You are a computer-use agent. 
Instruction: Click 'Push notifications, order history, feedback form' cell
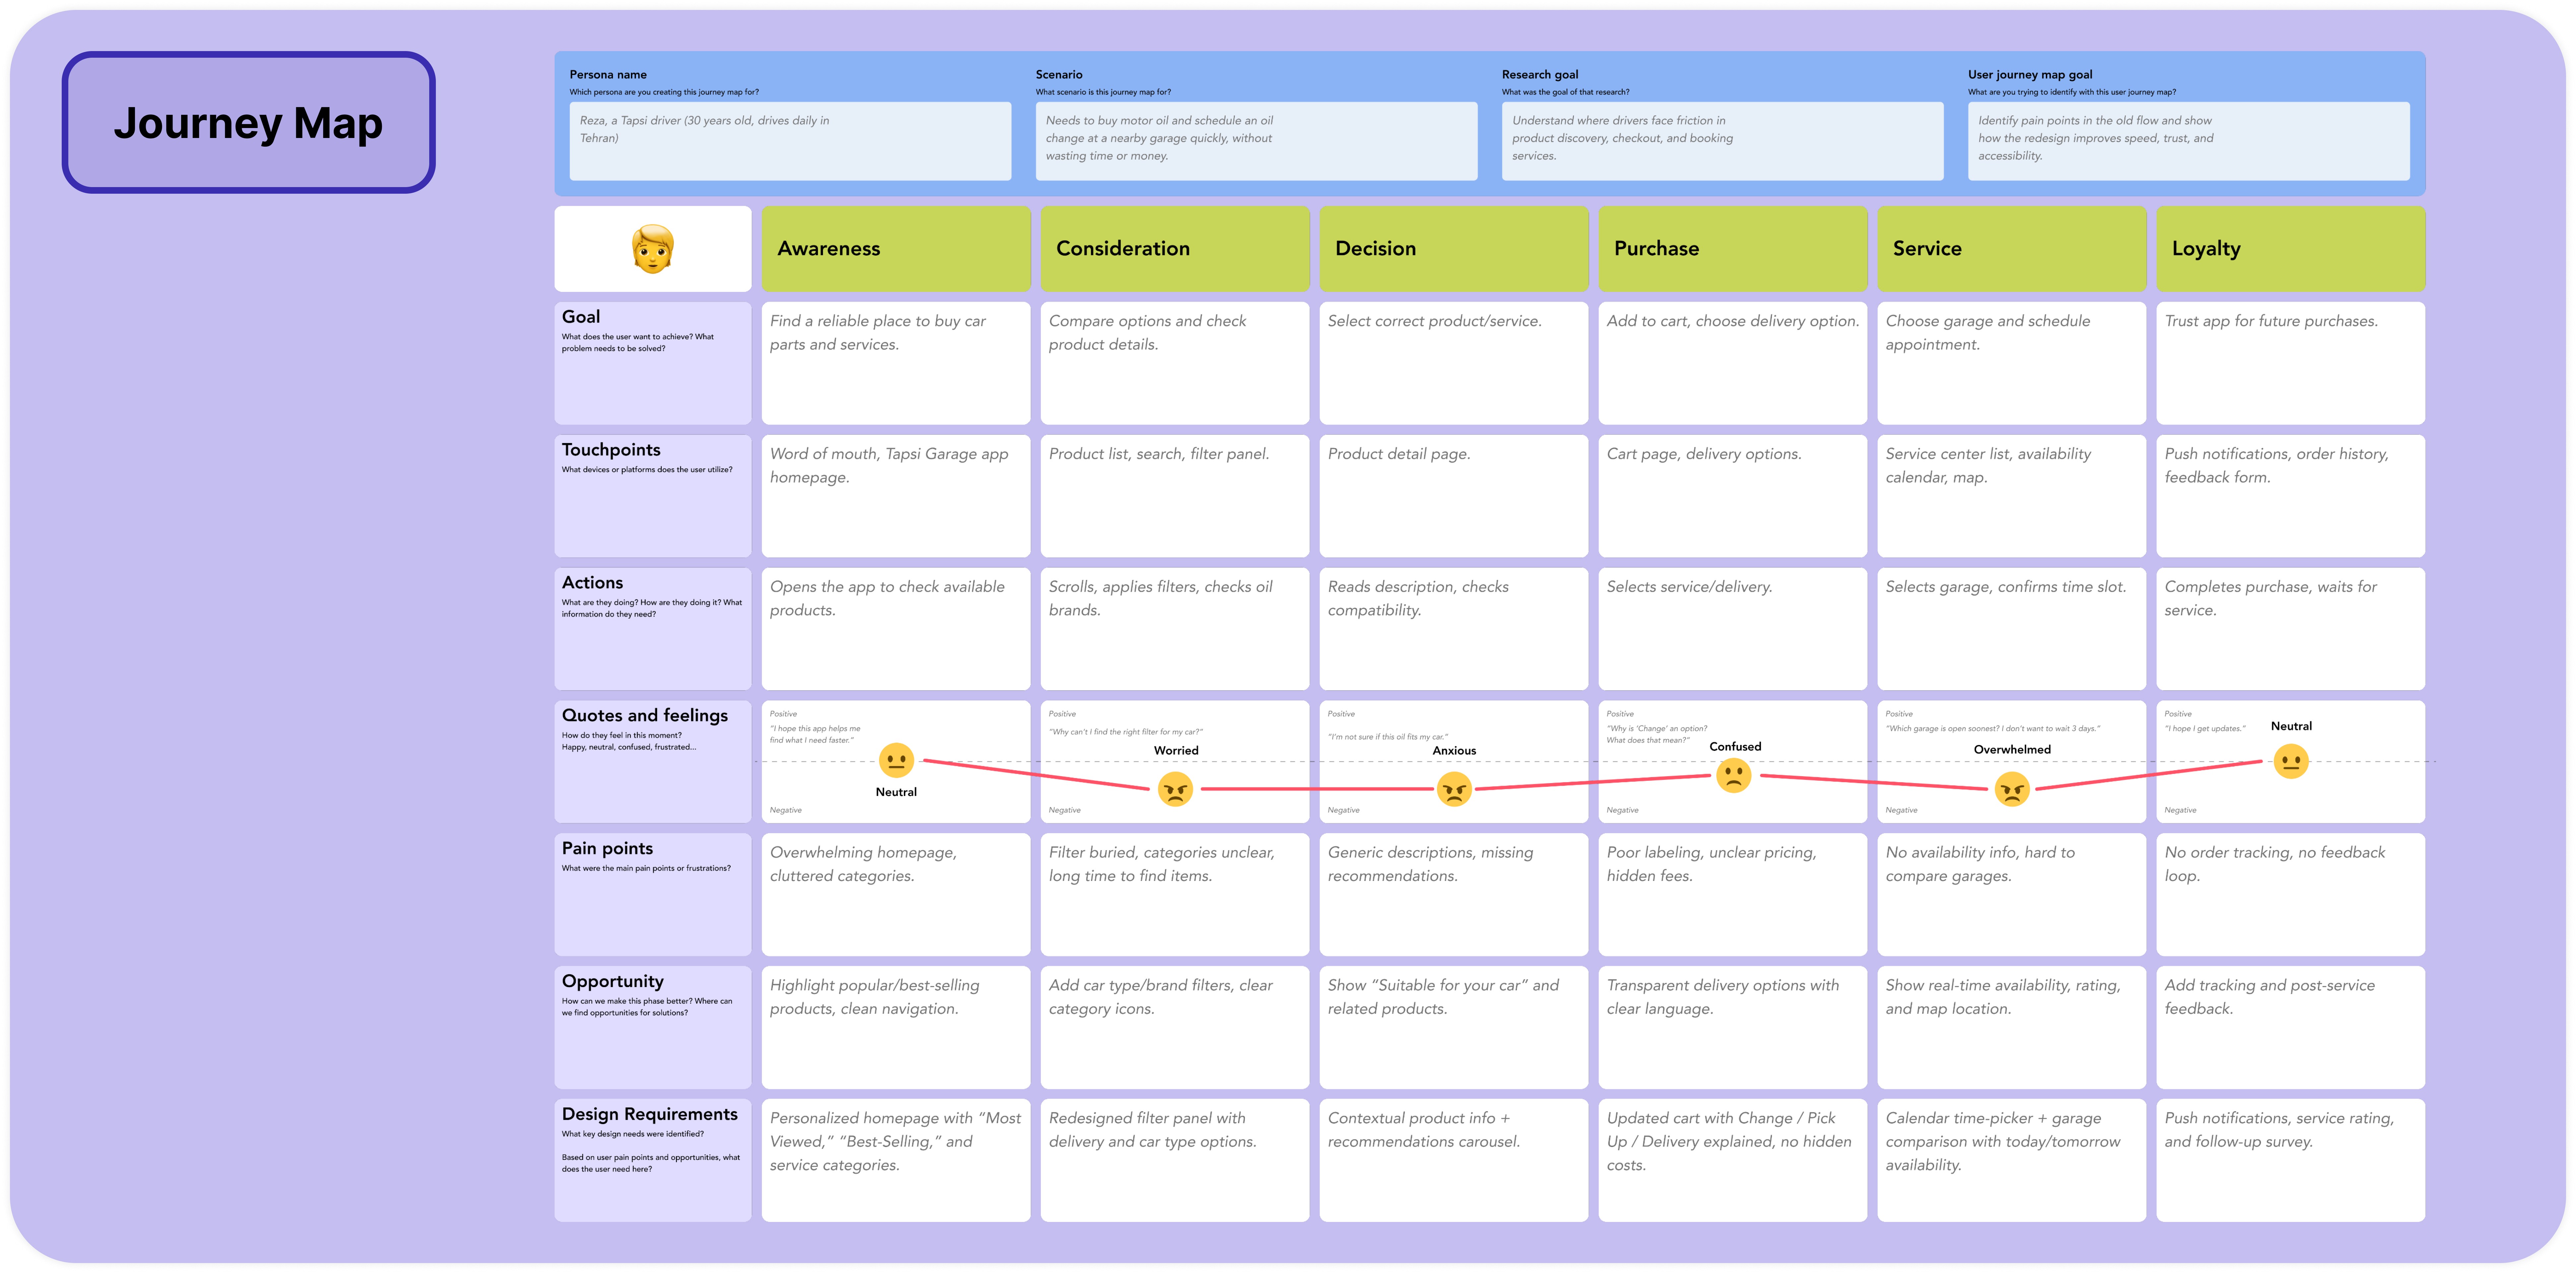tap(2291, 496)
